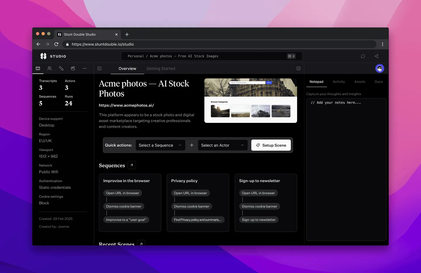Click the plus icon between quick action dropdowns

click(x=191, y=145)
